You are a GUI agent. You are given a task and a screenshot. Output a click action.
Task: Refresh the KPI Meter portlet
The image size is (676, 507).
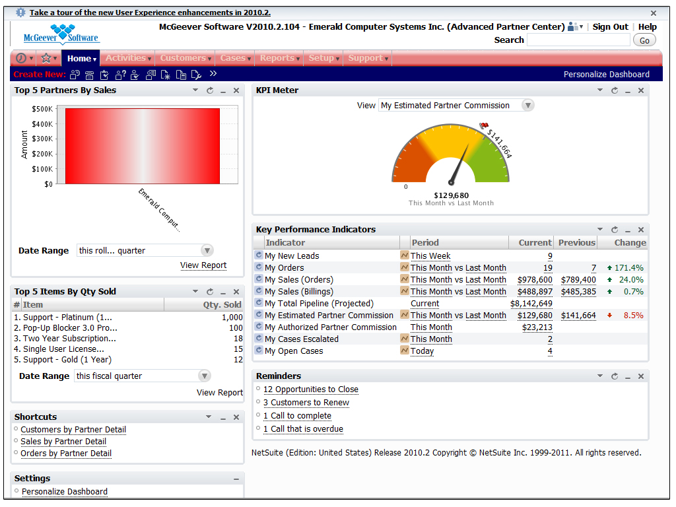[615, 90]
